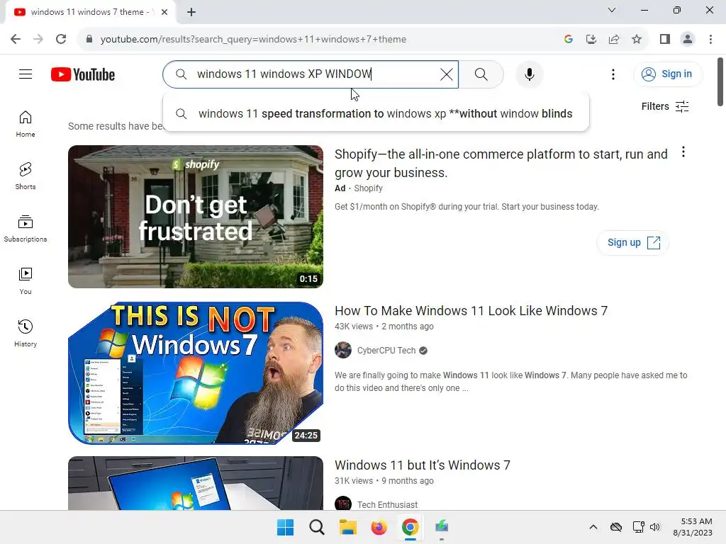Open YouTube settings three-dot menu
The height and width of the screenshot is (544, 726).
613,74
